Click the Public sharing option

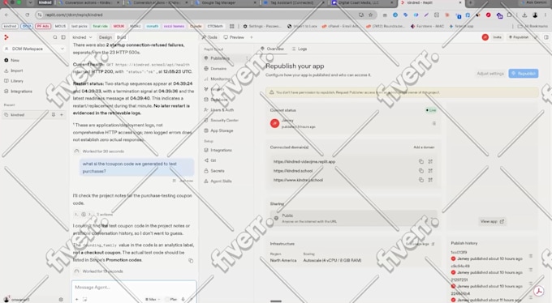[x=353, y=218]
